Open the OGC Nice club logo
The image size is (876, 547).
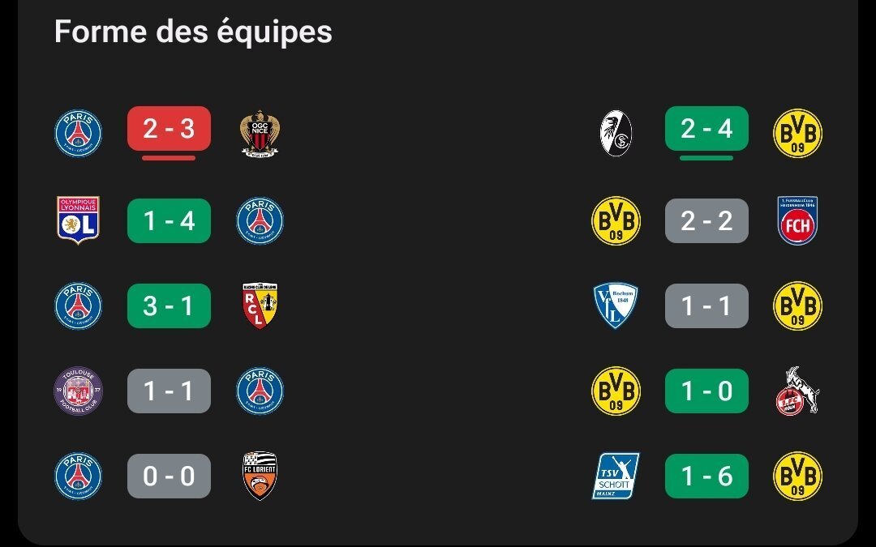pyautogui.click(x=260, y=134)
